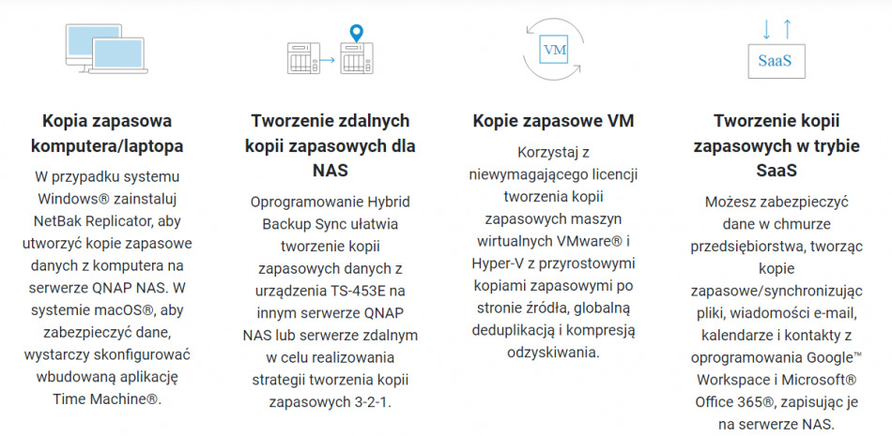Click the computer and laptop backup icon
The height and width of the screenshot is (436, 892).
[106, 50]
